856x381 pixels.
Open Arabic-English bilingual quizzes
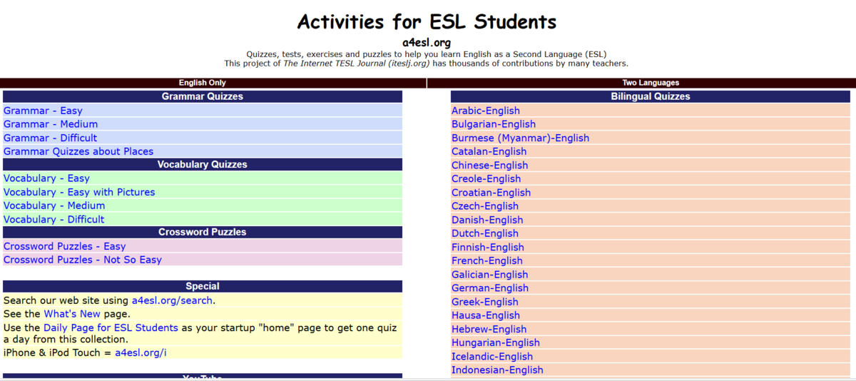coord(486,111)
